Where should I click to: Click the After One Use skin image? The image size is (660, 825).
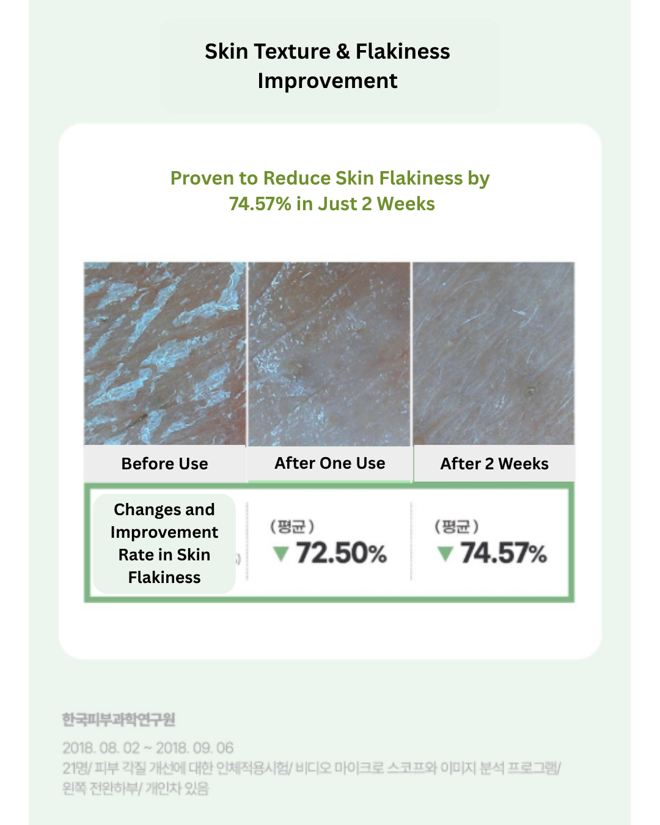(x=329, y=354)
